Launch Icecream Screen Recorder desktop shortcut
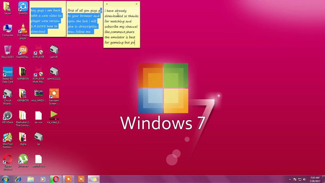 pos(54,97)
